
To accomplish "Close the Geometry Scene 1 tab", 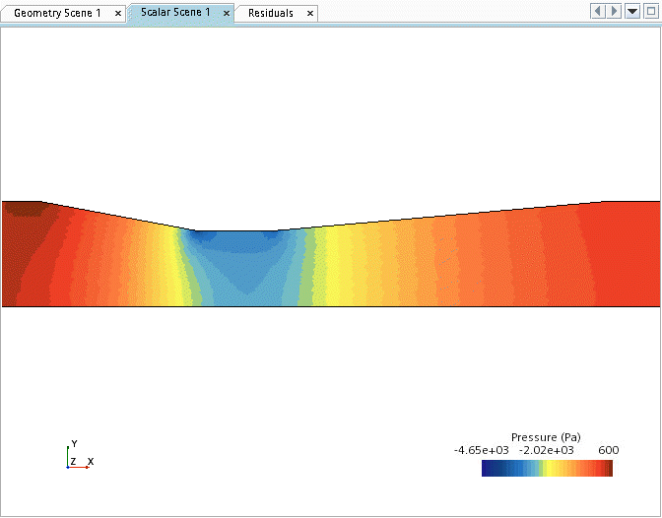I will coord(118,14).
